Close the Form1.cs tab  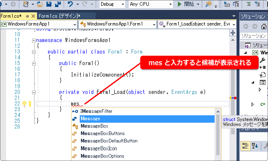pyautogui.click(x=33, y=16)
